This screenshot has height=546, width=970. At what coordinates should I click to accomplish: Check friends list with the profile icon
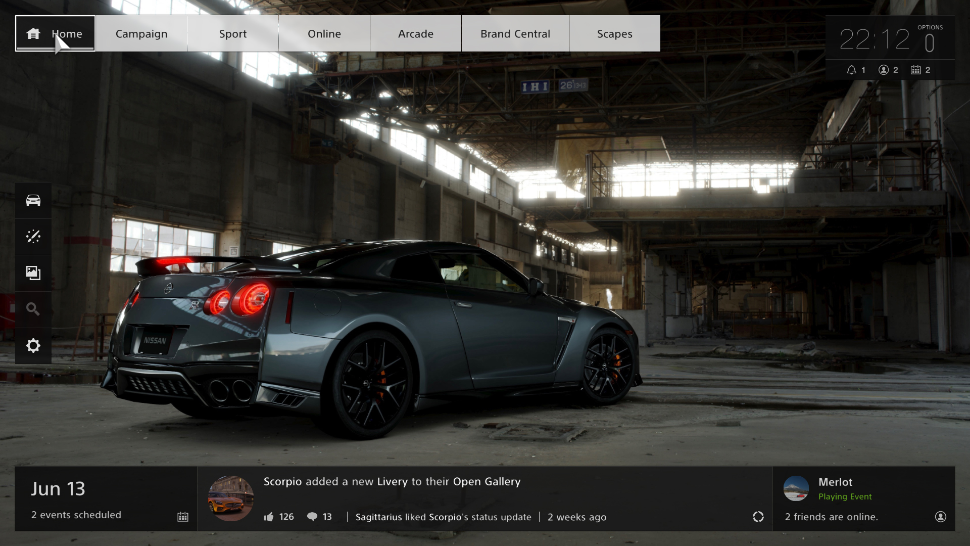[x=884, y=70]
